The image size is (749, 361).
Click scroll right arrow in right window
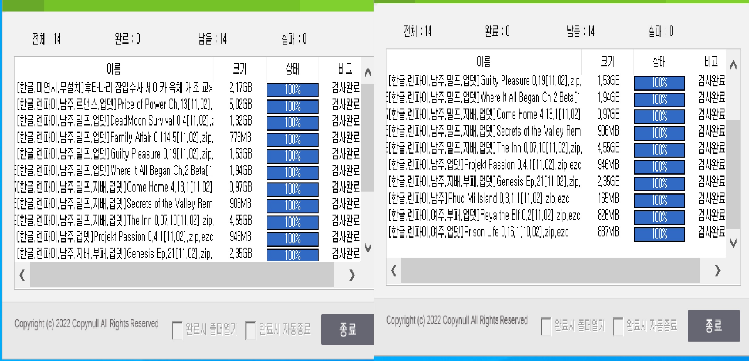click(x=717, y=270)
